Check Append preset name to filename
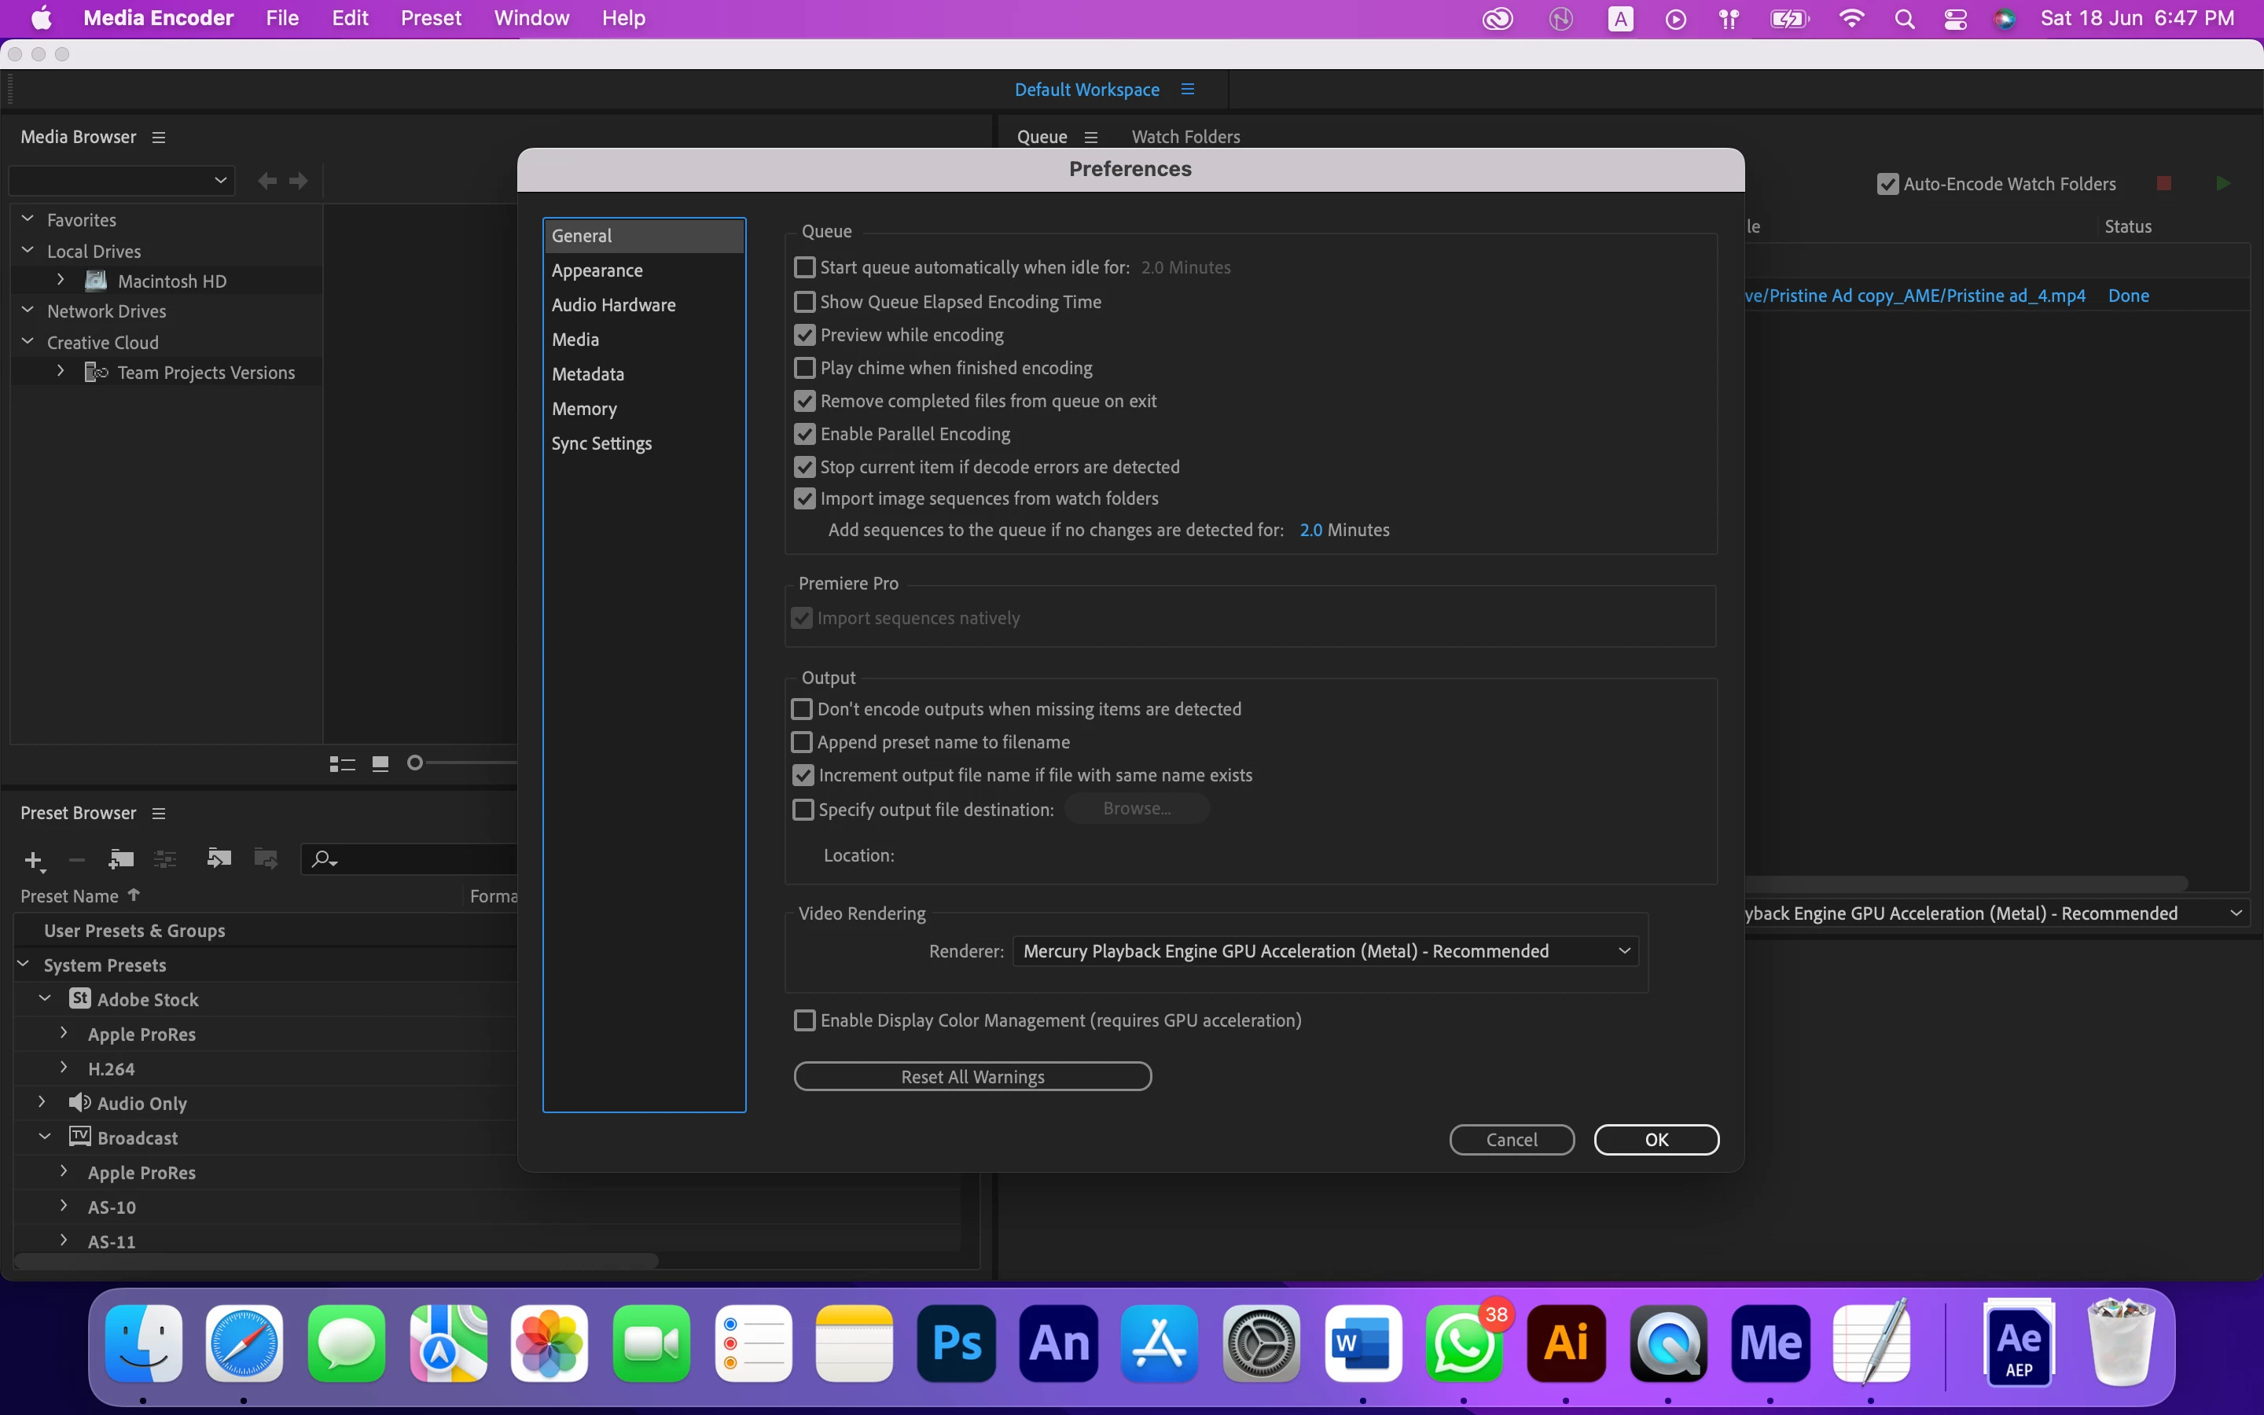 point(802,742)
